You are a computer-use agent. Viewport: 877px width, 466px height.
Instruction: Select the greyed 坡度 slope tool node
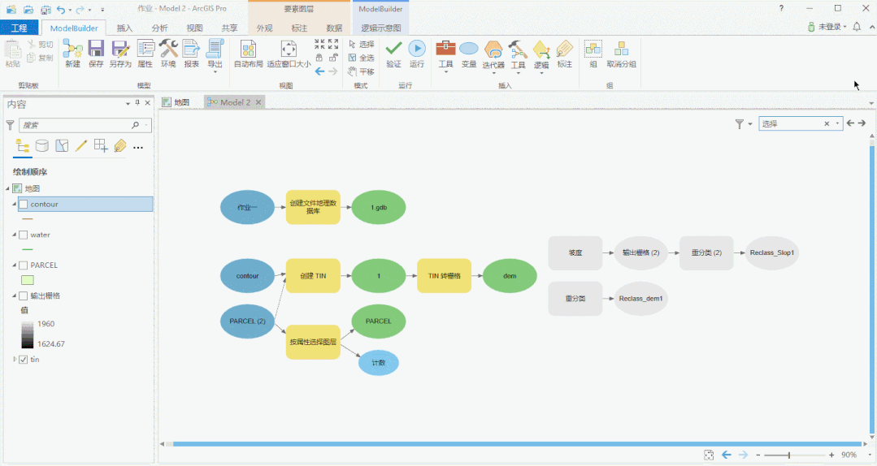coord(575,252)
